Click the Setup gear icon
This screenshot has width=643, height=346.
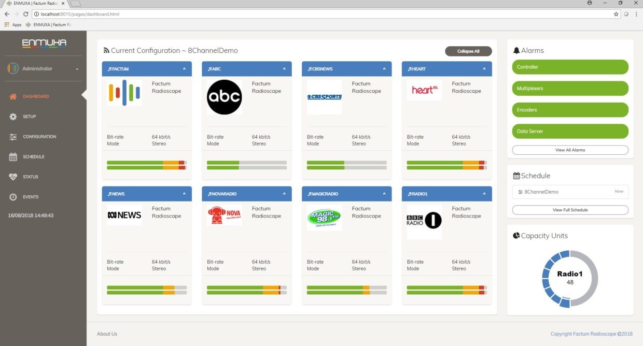click(x=13, y=117)
